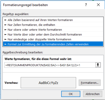Click arrow bullet before 'Formel zur Ermittlung'
The height and width of the screenshot is (100, 105).
click(6, 44)
